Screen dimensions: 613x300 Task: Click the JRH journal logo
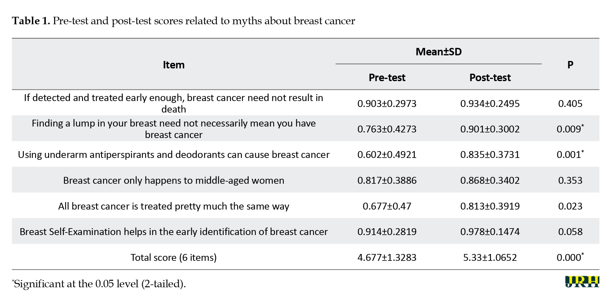[x=582, y=282]
